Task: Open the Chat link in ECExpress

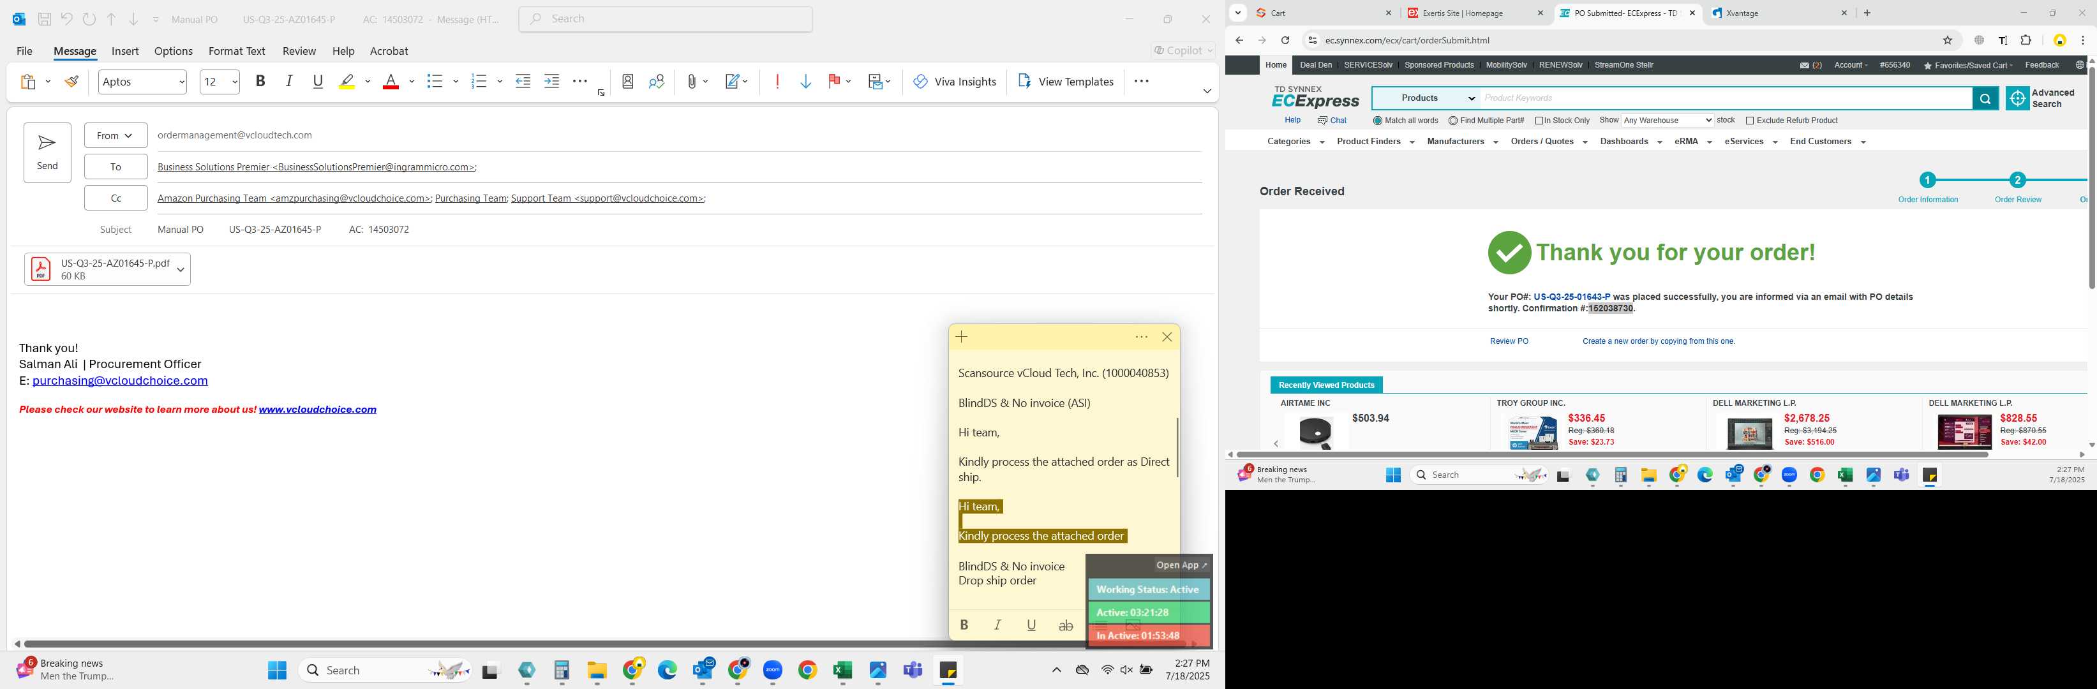Action: click(x=1332, y=121)
